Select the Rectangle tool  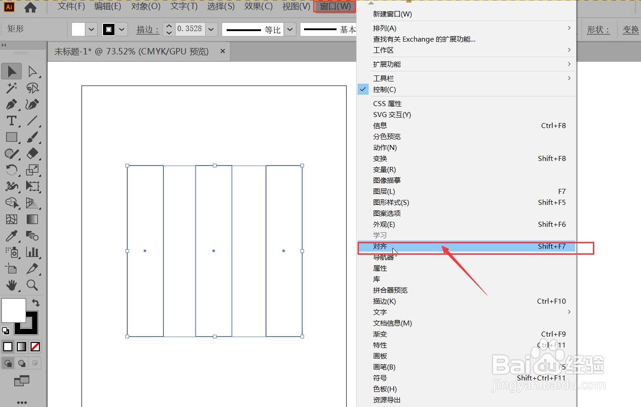click(x=11, y=137)
